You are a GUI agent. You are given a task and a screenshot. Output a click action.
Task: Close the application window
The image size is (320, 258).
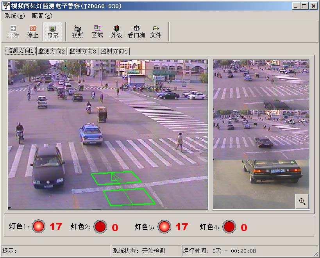pyautogui.click(x=313, y=6)
